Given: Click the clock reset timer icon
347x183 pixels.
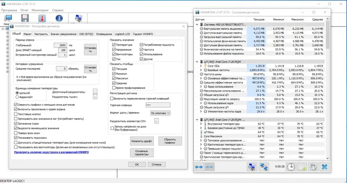Looking at the screenshot, I should 291,167.
